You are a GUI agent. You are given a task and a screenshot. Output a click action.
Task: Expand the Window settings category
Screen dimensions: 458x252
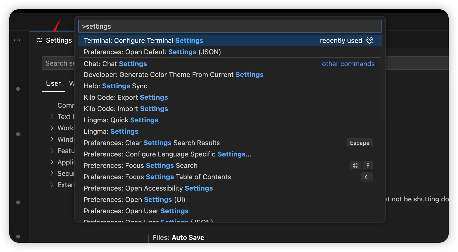click(52, 139)
